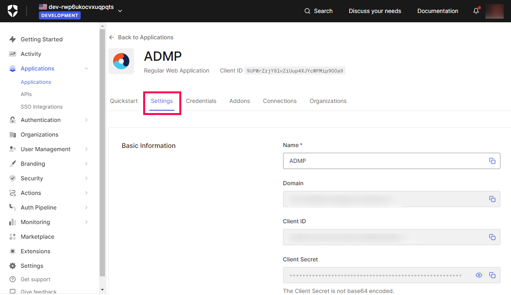The width and height of the screenshot is (511, 295).
Task: Copy the Domain field value
Action: (492, 199)
